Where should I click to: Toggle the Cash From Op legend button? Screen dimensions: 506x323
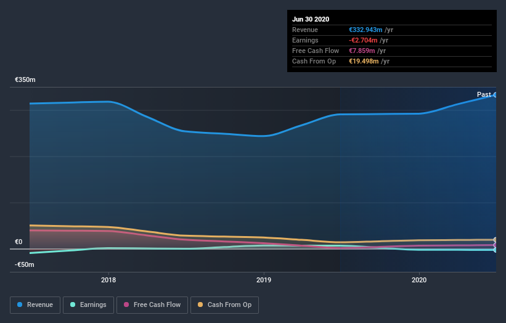pyautogui.click(x=224, y=305)
